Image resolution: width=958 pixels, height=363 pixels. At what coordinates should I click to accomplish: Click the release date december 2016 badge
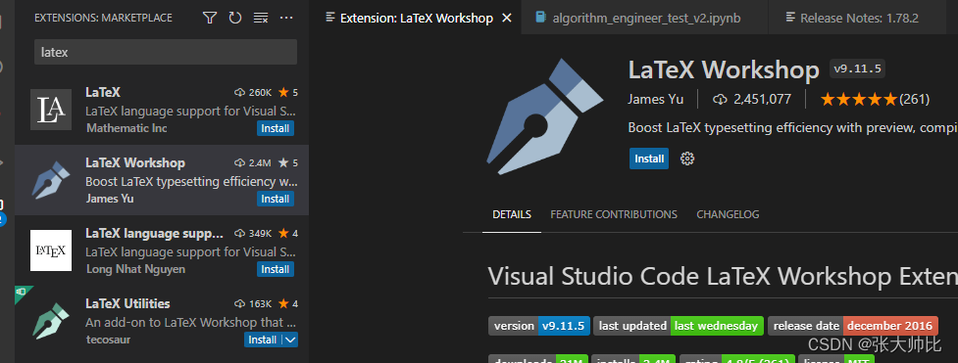[x=853, y=326]
